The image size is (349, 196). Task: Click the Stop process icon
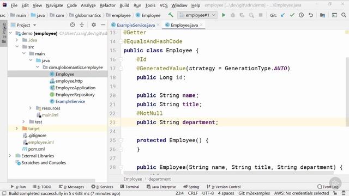click(x=261, y=15)
